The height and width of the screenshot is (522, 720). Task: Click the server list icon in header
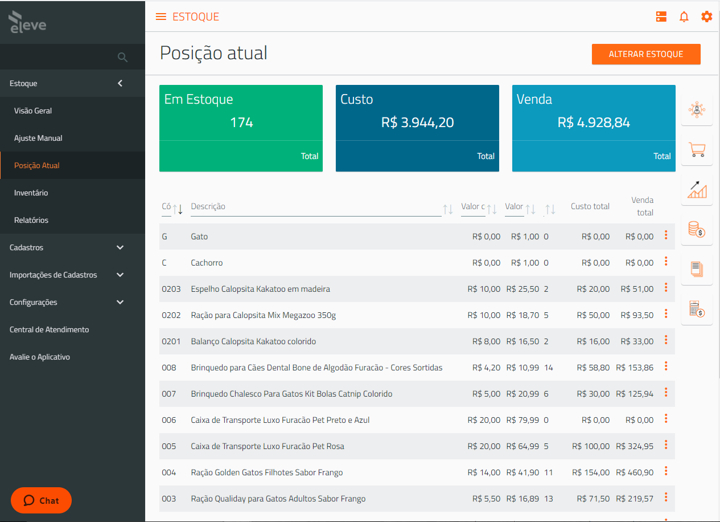click(661, 17)
